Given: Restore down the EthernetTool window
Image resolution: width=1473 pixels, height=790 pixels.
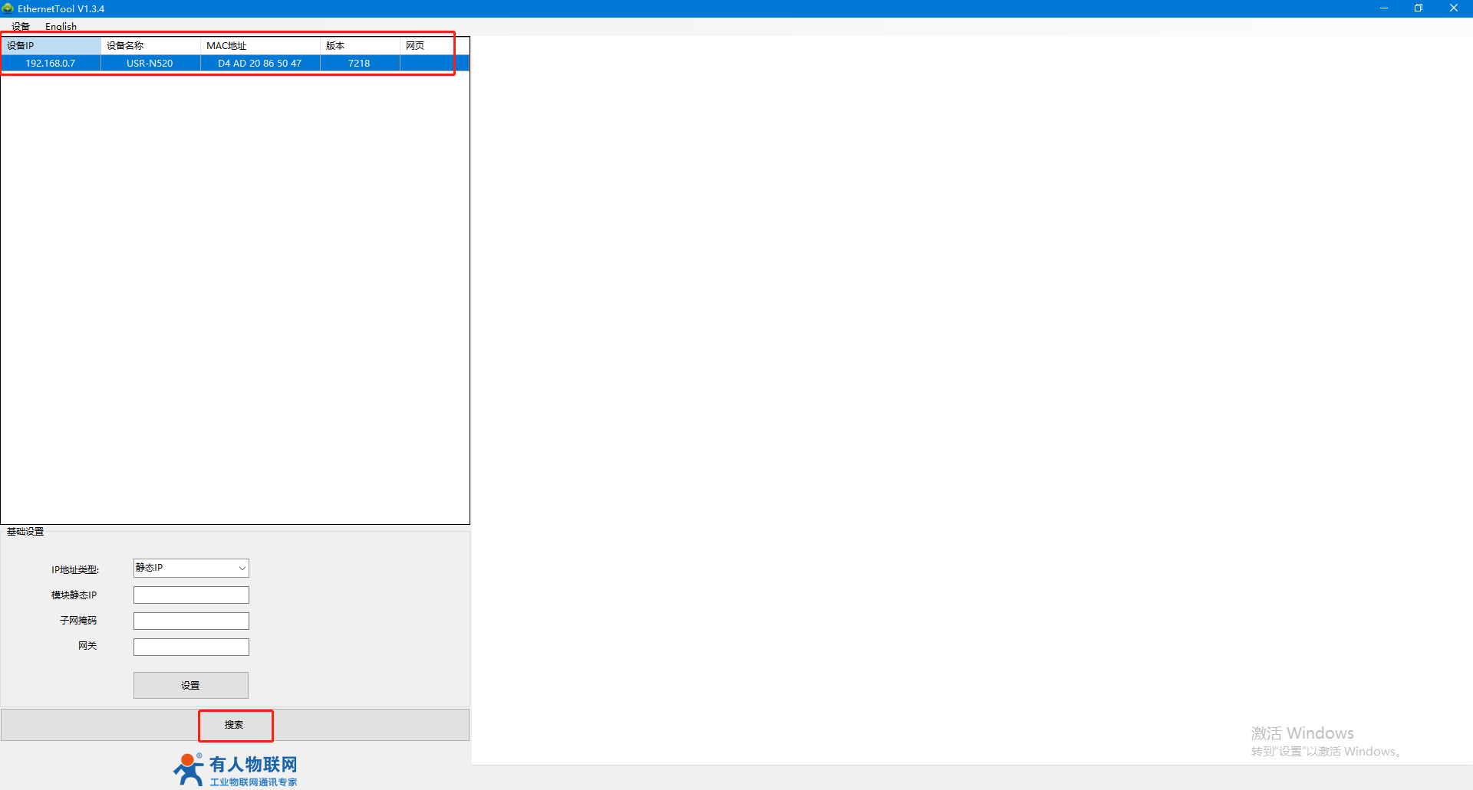Looking at the screenshot, I should point(1419,8).
